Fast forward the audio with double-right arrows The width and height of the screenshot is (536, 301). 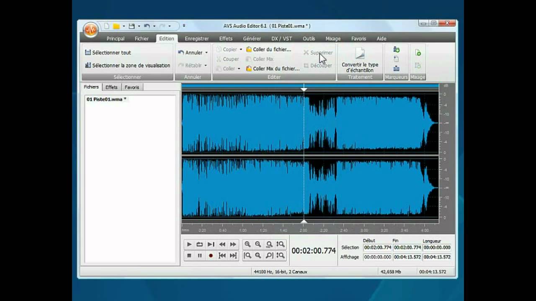point(233,245)
